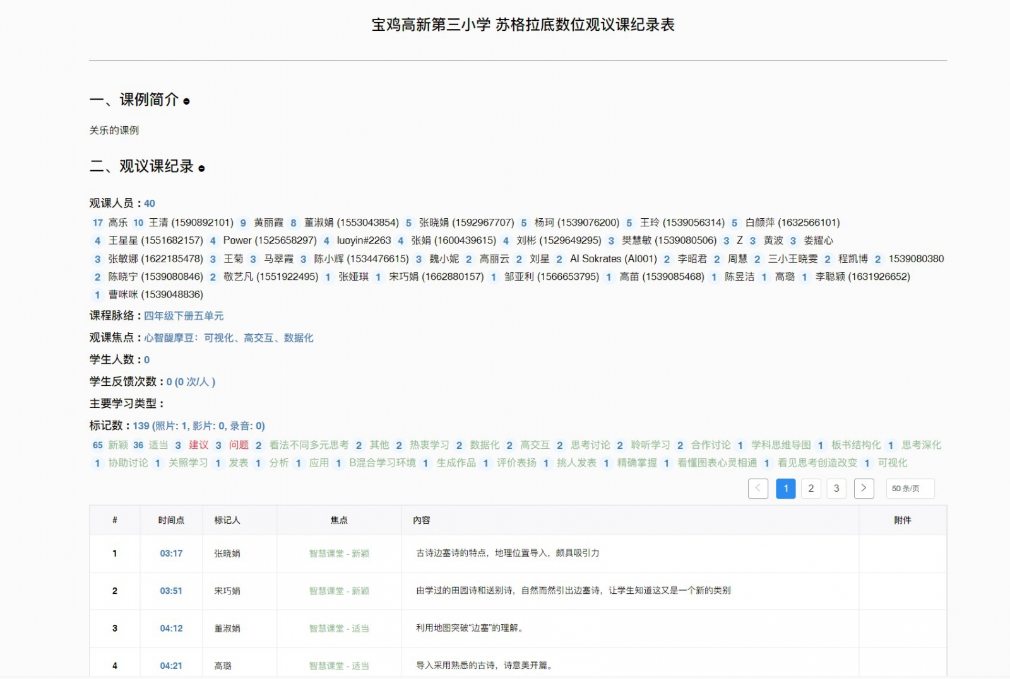1010x679 pixels.
Task: Filter by the 新颖 tag with count 65
Action: (x=118, y=445)
